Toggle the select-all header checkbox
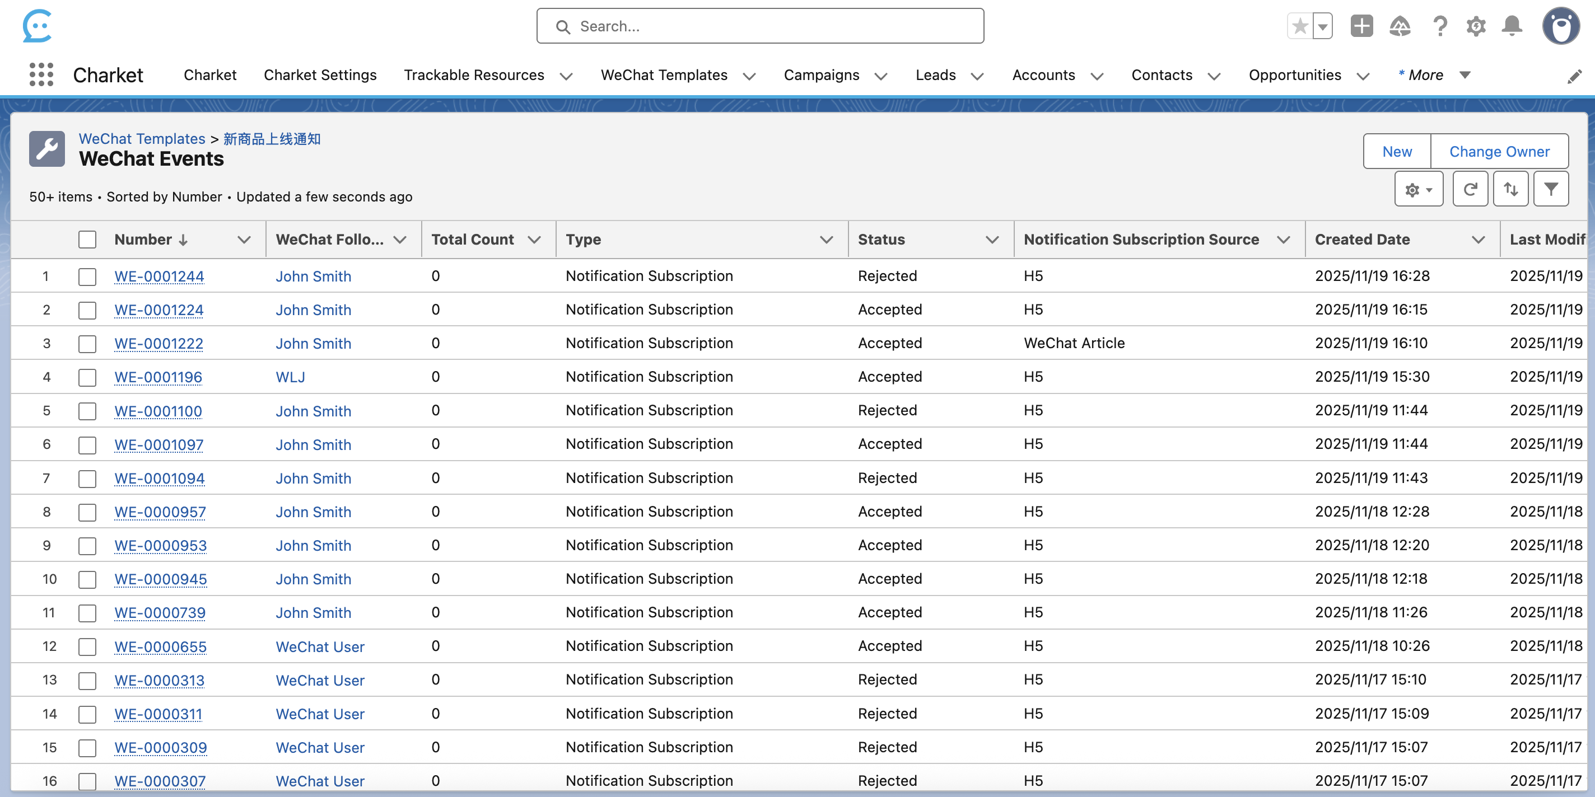Image resolution: width=1595 pixels, height=797 pixels. (87, 240)
